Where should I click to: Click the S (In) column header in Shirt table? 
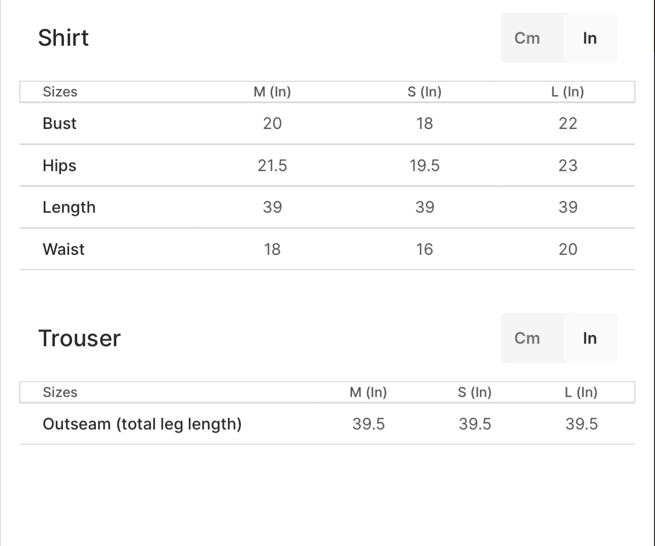pyautogui.click(x=424, y=92)
